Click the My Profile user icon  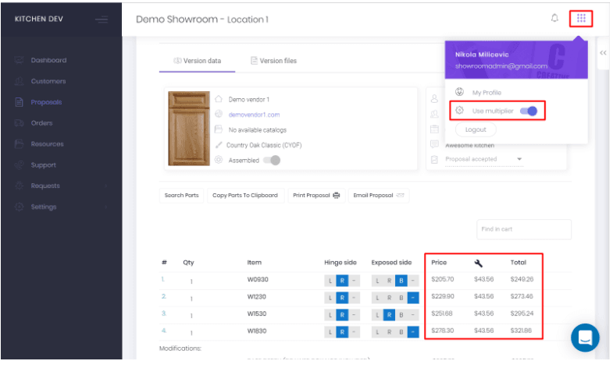click(459, 92)
